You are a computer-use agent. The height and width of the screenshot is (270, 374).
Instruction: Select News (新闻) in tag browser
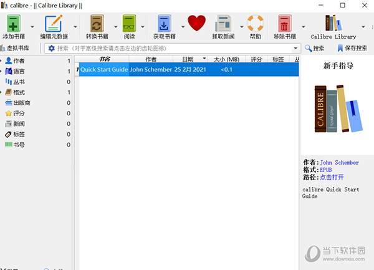click(36, 124)
